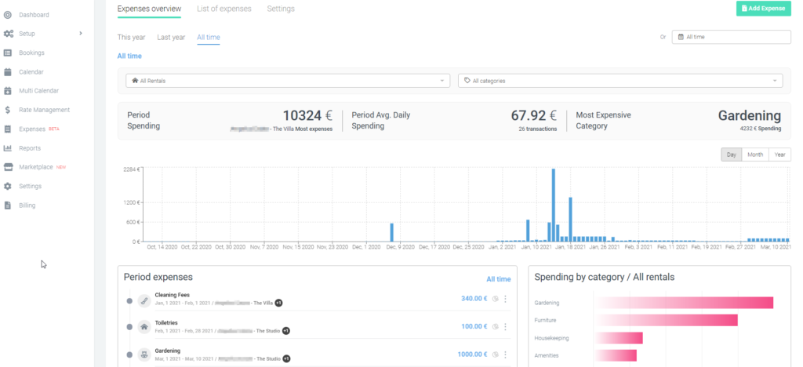Click the Rate Management dollar icon

[x=8, y=110]
